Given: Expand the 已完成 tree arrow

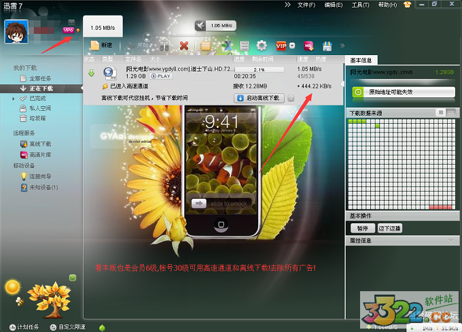Looking at the screenshot, I should pyautogui.click(x=14, y=99).
